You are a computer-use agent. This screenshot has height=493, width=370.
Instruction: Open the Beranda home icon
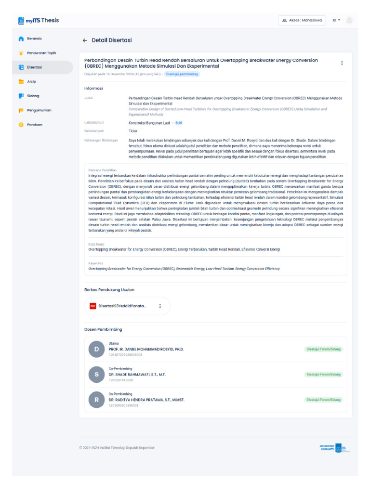pos(21,39)
